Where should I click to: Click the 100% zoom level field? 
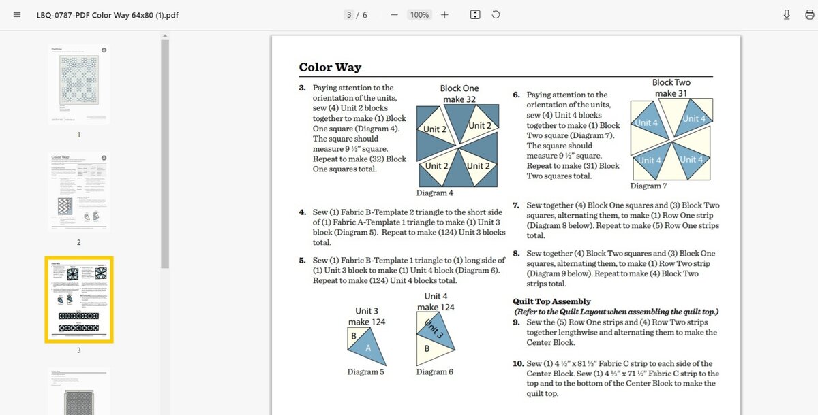419,15
